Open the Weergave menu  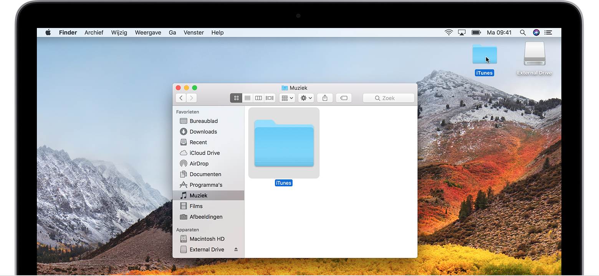148,33
